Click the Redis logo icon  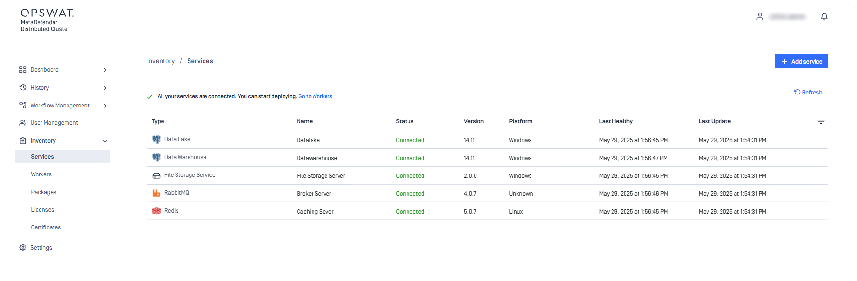point(156,211)
